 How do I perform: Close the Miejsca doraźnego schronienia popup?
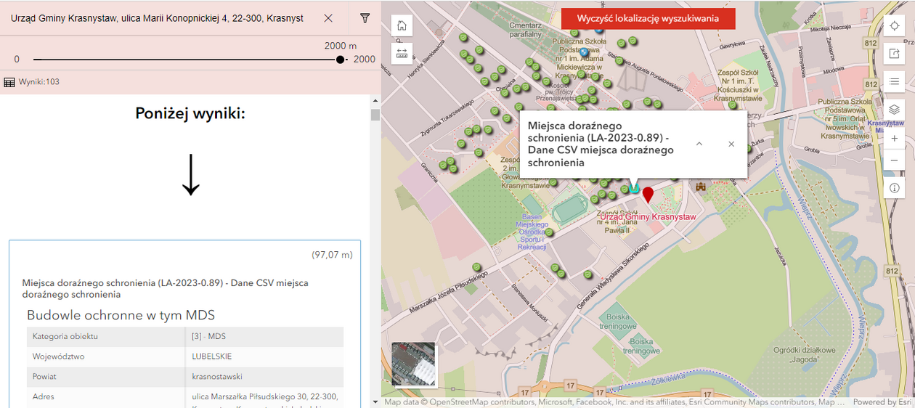click(x=731, y=144)
